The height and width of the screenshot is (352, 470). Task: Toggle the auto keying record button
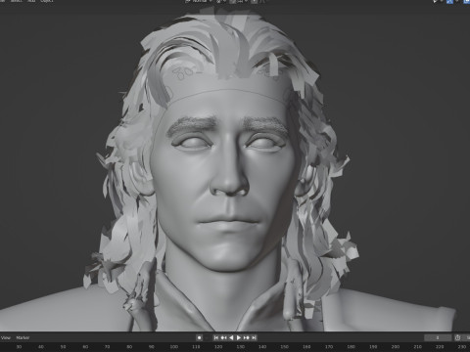(x=199, y=337)
